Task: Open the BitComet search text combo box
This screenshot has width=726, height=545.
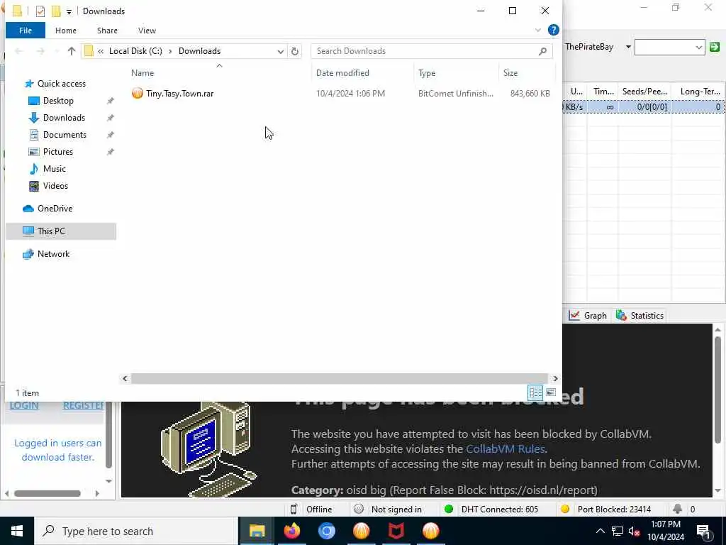Action: (669, 47)
